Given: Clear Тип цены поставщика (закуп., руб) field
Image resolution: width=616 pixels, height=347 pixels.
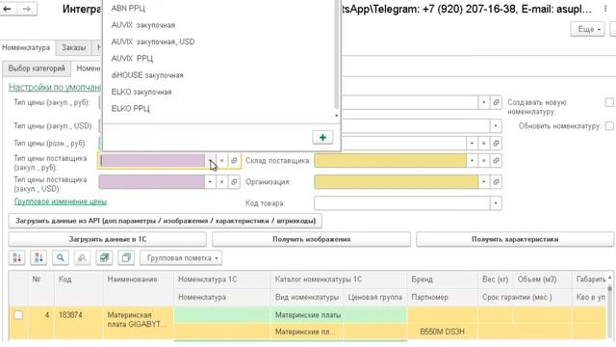Looking at the screenshot, I should pyautogui.click(x=221, y=161).
